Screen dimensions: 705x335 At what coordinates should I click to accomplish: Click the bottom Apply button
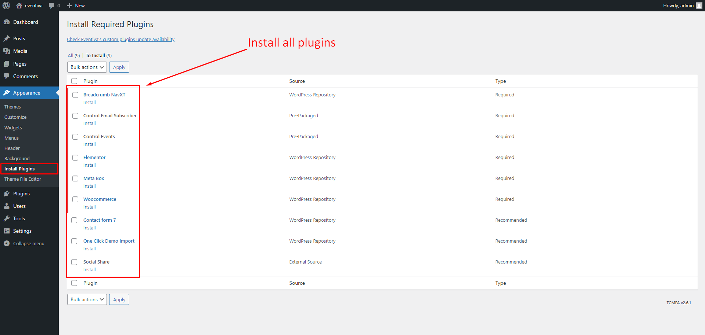coord(119,299)
